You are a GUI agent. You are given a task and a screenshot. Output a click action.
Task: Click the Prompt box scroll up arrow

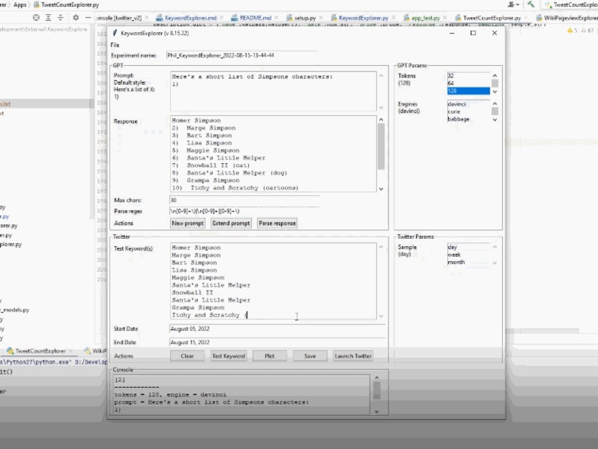381,75
